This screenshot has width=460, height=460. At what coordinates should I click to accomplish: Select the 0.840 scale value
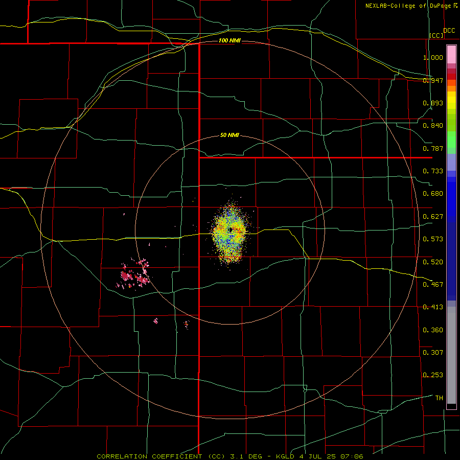point(433,126)
